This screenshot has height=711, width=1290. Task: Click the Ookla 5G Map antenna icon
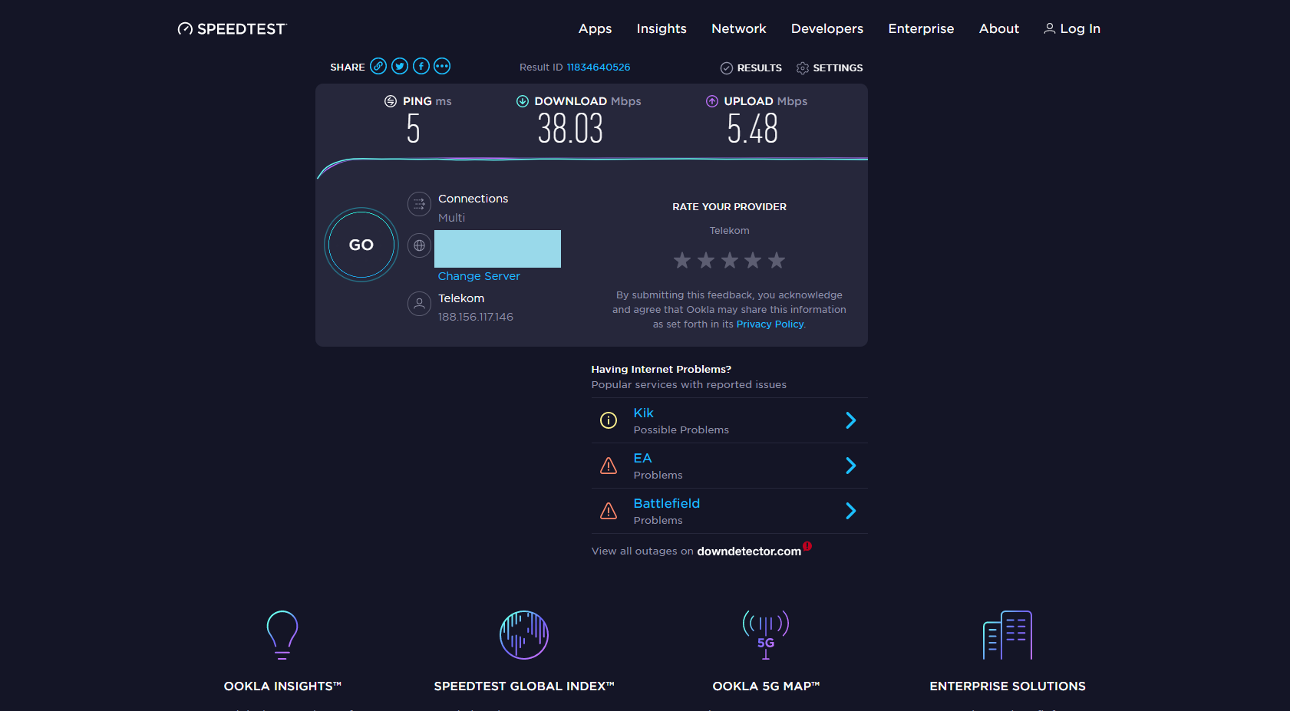766,635
